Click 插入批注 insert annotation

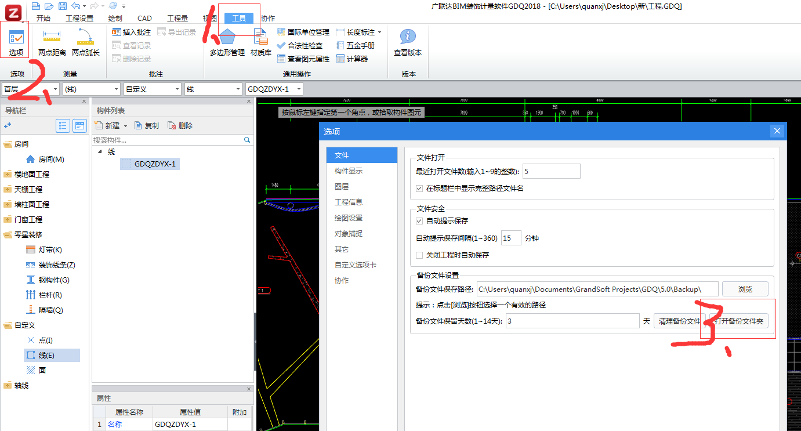click(131, 32)
